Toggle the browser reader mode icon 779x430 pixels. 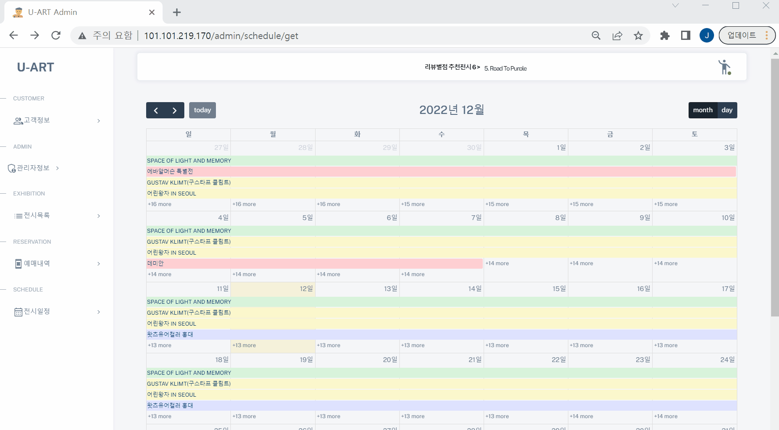tap(685, 36)
